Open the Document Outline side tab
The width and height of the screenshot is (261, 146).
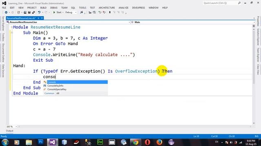(3, 53)
